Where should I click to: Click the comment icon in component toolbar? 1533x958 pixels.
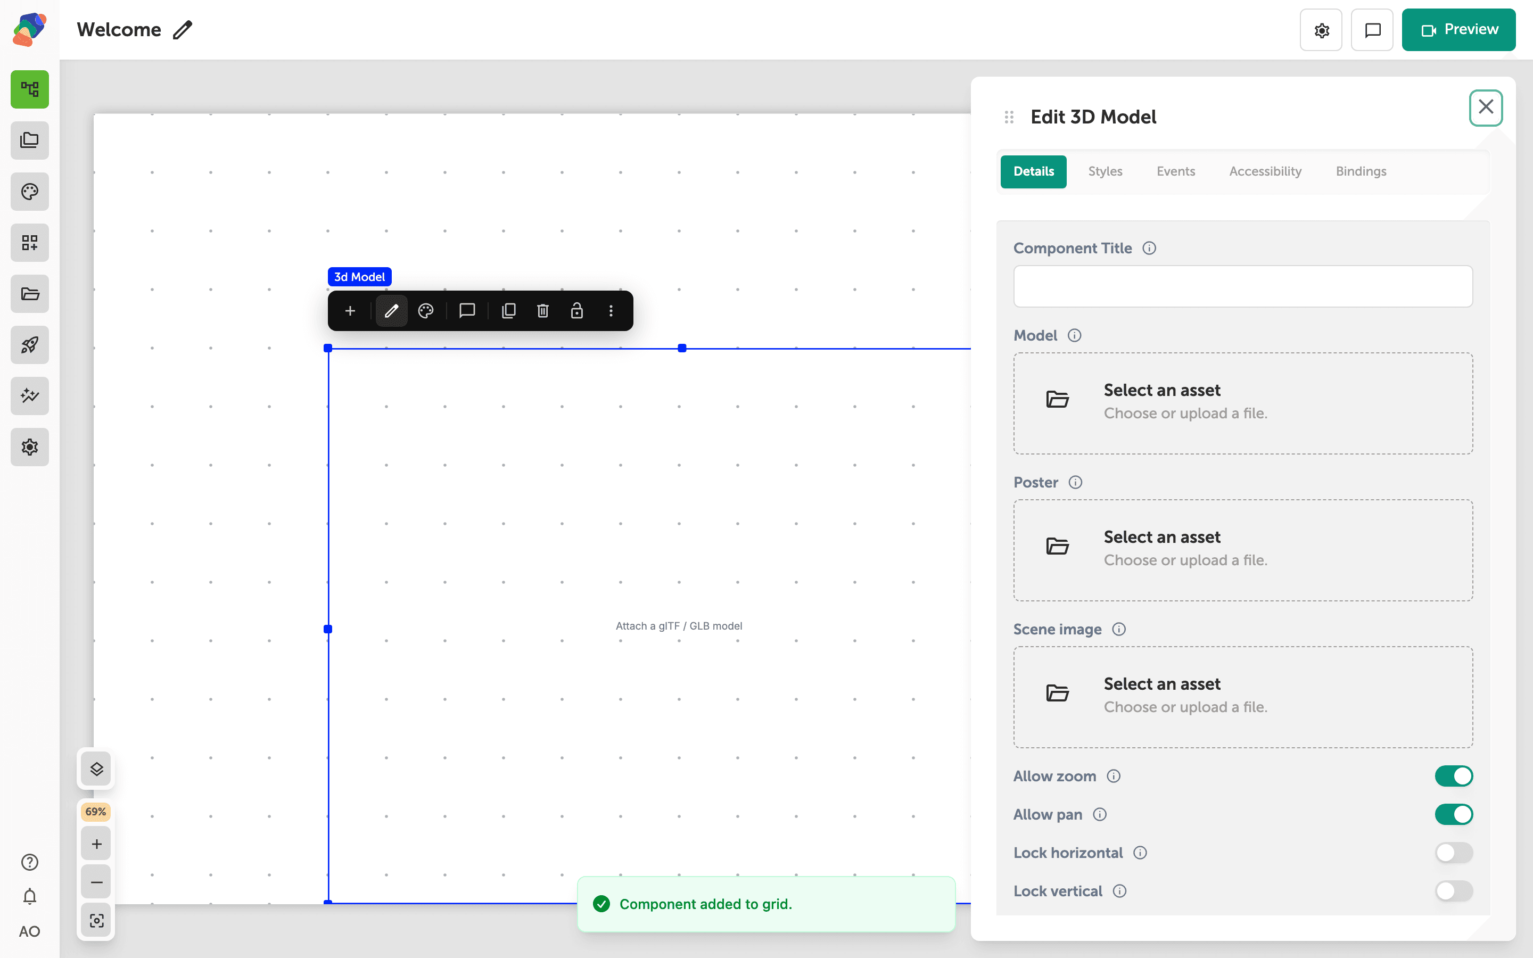467,311
